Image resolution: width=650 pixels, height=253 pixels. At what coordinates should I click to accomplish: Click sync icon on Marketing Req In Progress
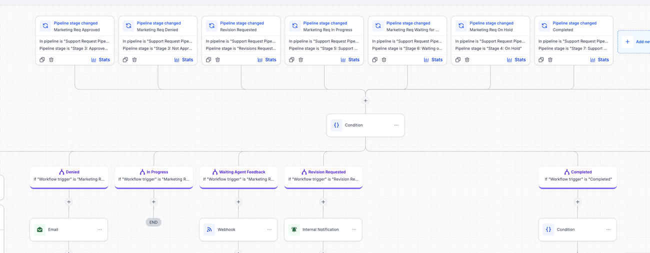[x=295, y=26]
